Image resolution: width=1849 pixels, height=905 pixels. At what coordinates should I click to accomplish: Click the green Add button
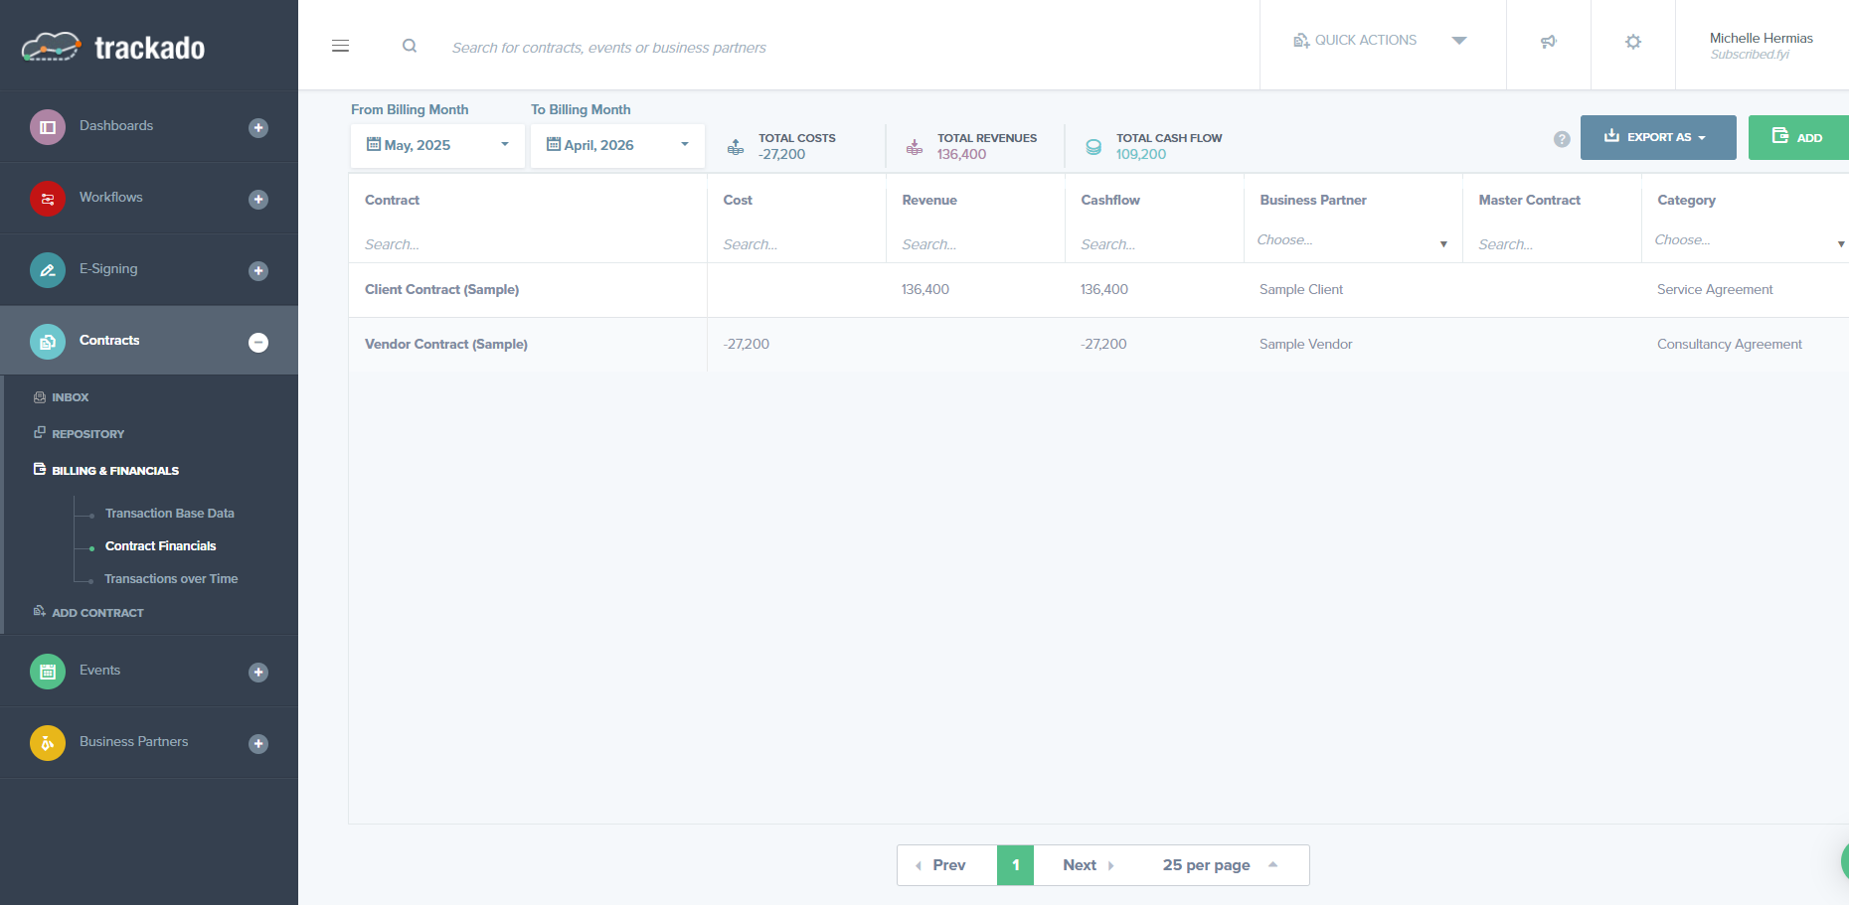click(1798, 137)
